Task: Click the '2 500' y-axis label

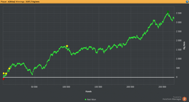Action: coord(179,31)
